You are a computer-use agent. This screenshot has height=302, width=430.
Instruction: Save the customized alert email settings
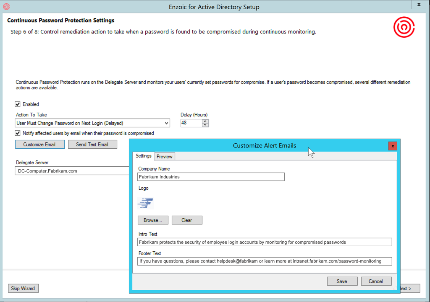click(342, 281)
